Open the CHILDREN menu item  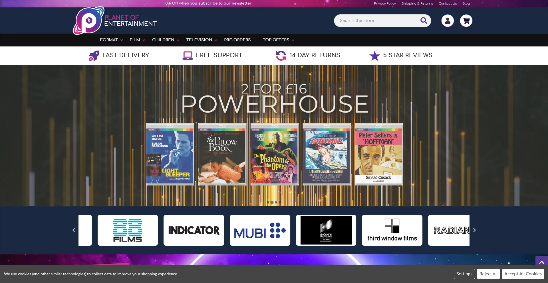(x=166, y=40)
